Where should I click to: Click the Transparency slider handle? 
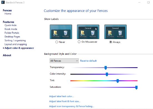coord(106,68)
